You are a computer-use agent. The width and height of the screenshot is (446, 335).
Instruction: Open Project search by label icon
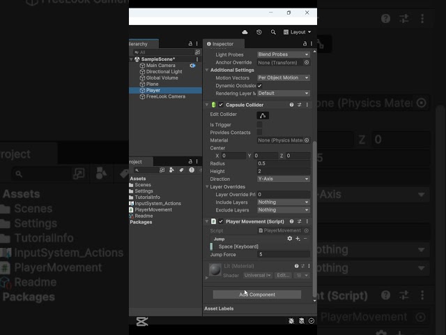coord(181,170)
